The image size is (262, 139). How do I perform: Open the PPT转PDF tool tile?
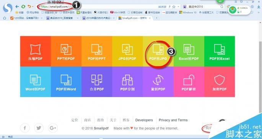click(66, 51)
